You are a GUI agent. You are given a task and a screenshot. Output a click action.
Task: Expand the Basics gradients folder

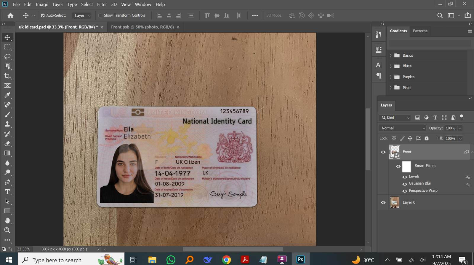coord(391,55)
